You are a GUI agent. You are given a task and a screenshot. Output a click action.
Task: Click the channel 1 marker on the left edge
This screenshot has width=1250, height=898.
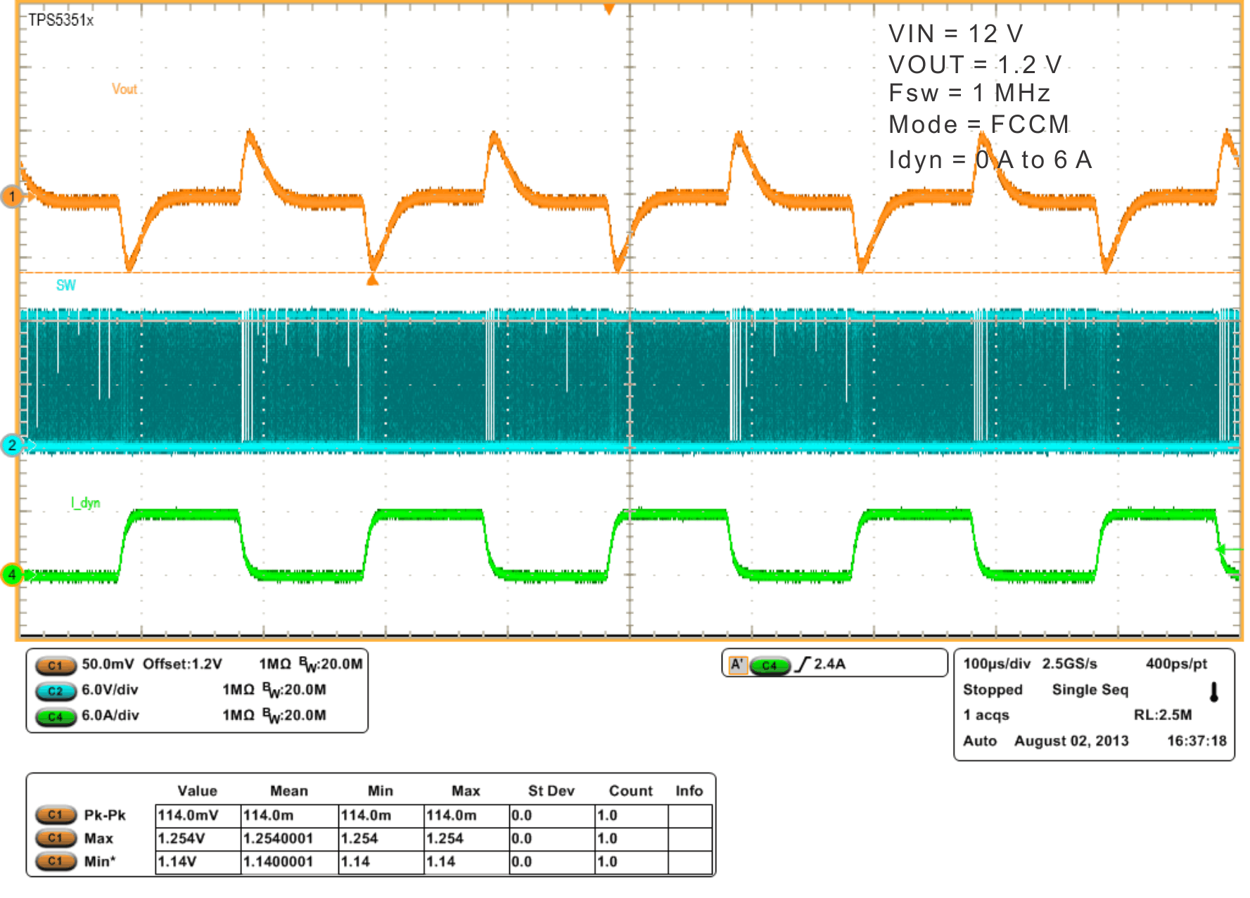11,198
